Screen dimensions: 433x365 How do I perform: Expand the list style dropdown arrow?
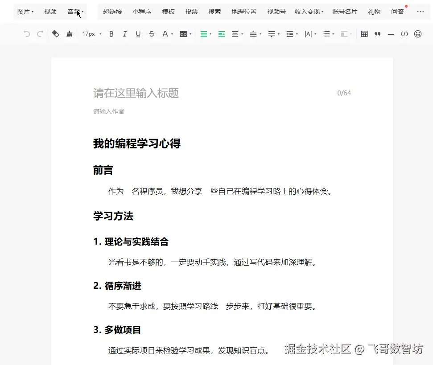[x=333, y=34]
